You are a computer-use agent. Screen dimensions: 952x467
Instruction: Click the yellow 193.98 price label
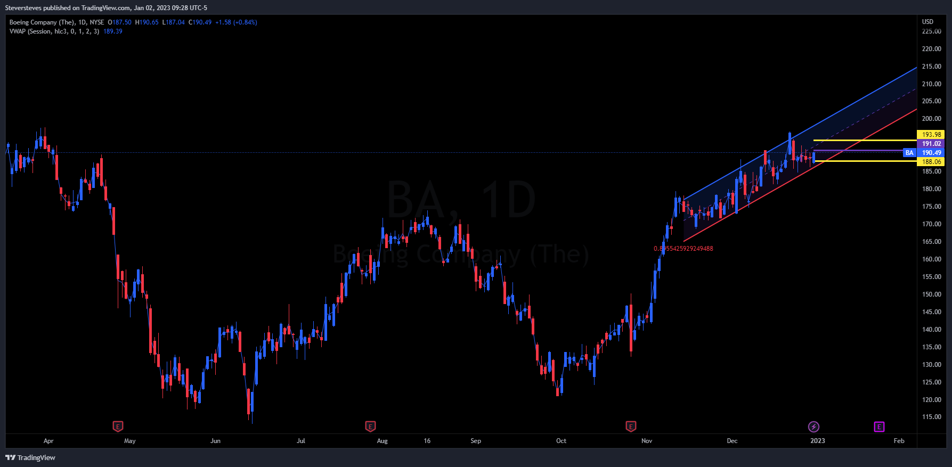931,135
